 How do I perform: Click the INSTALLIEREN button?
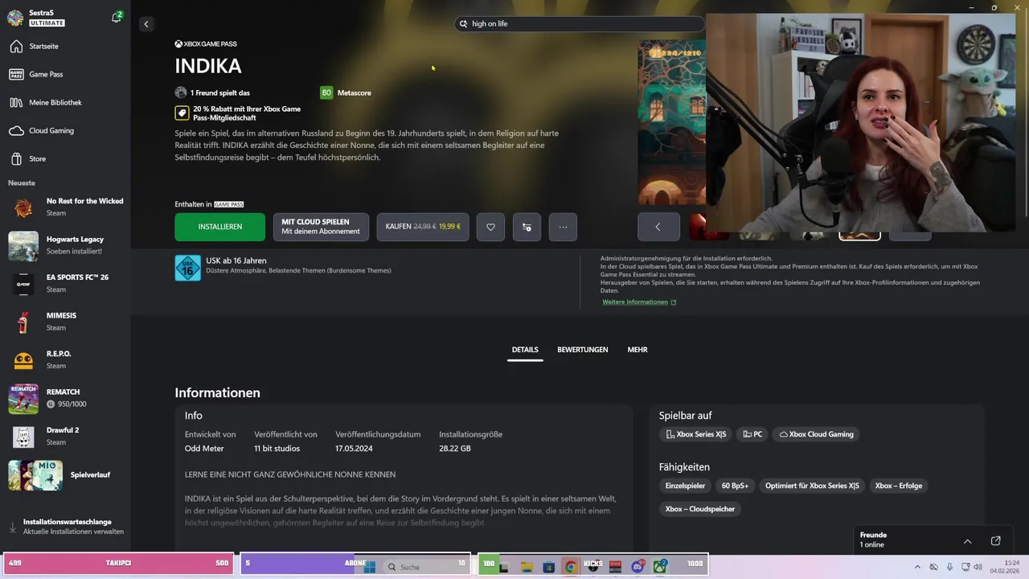[219, 227]
